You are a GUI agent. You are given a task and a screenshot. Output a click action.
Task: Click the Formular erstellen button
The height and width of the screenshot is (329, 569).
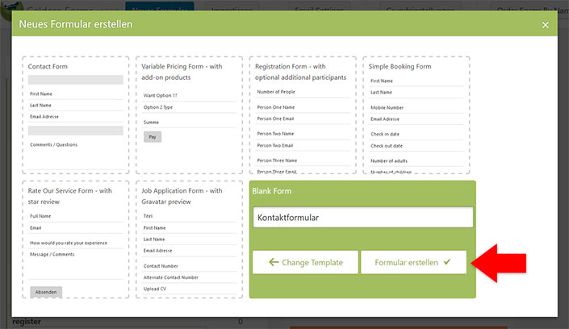click(414, 262)
